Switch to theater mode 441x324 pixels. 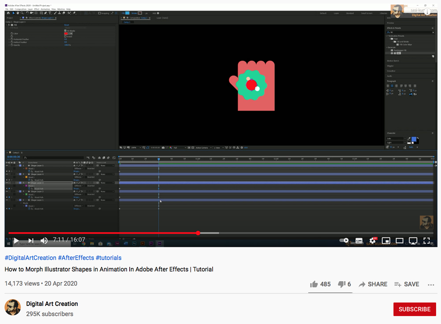pyautogui.click(x=400, y=241)
